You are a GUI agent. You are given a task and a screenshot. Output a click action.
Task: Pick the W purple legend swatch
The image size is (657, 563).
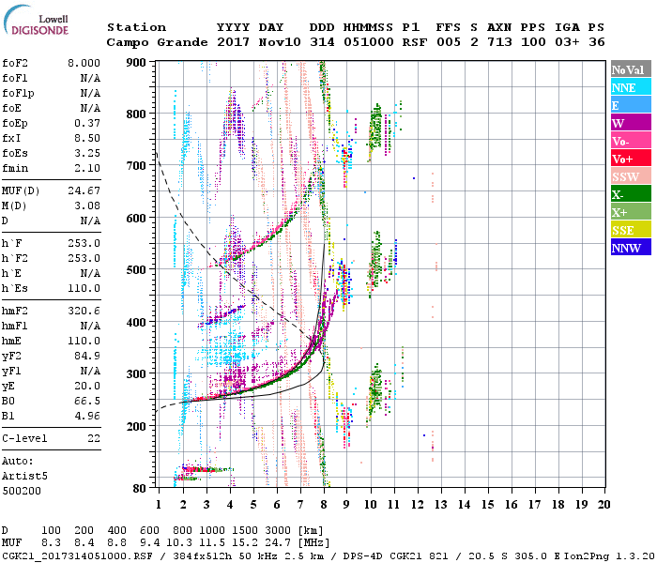point(630,123)
